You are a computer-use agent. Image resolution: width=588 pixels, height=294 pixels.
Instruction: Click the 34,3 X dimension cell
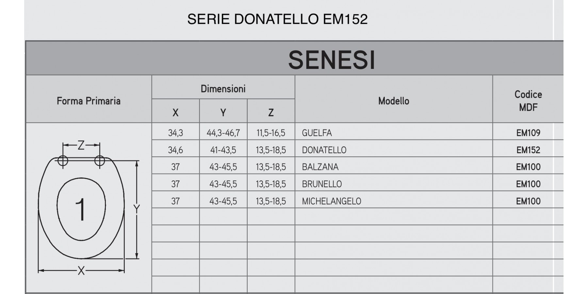click(175, 133)
